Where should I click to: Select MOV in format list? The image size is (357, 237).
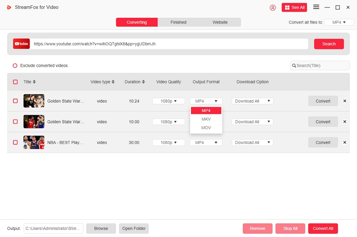point(206,128)
